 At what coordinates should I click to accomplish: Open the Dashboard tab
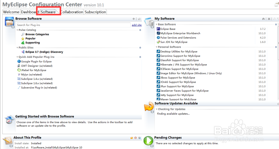point(30,12)
